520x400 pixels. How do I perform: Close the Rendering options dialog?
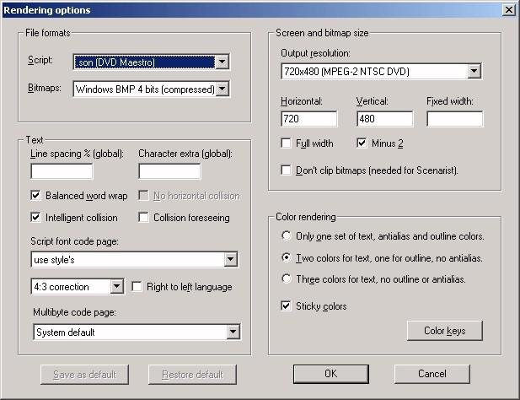[508, 10]
